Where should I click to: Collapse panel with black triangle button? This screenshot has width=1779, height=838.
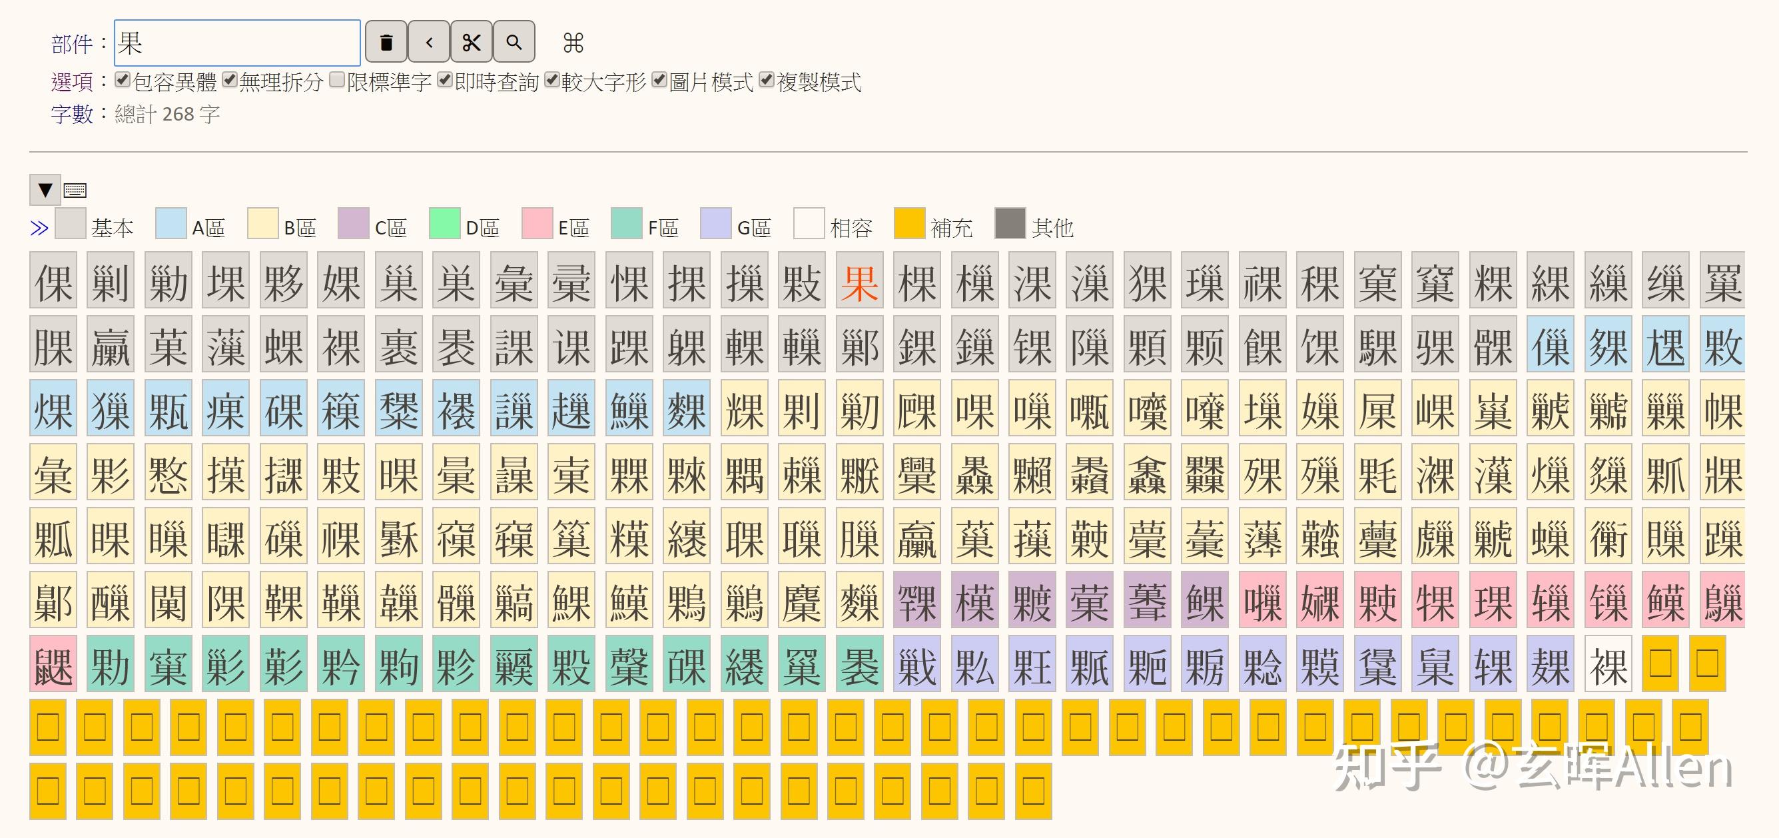[45, 190]
